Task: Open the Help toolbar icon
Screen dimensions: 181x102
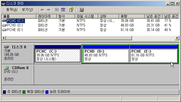Action: (71, 10)
